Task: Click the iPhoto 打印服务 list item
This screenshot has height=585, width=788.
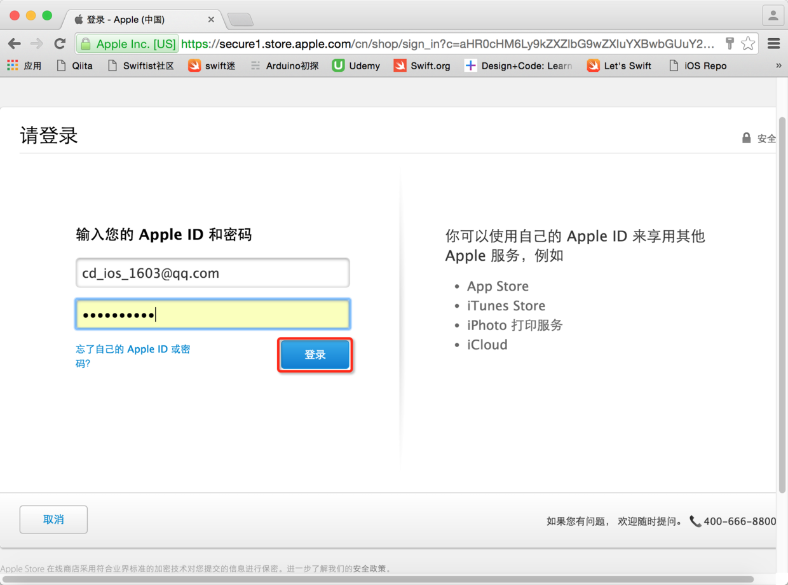Action: [515, 325]
